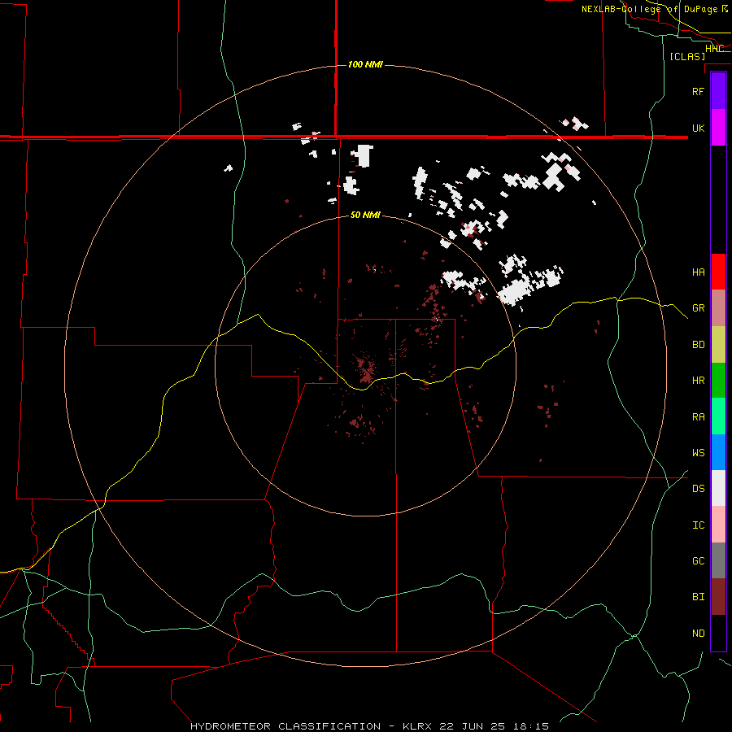Click the blue WS wet snow swatch

point(718,452)
